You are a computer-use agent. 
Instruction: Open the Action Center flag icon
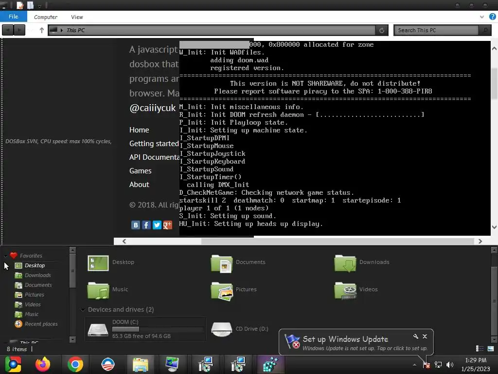point(426,365)
